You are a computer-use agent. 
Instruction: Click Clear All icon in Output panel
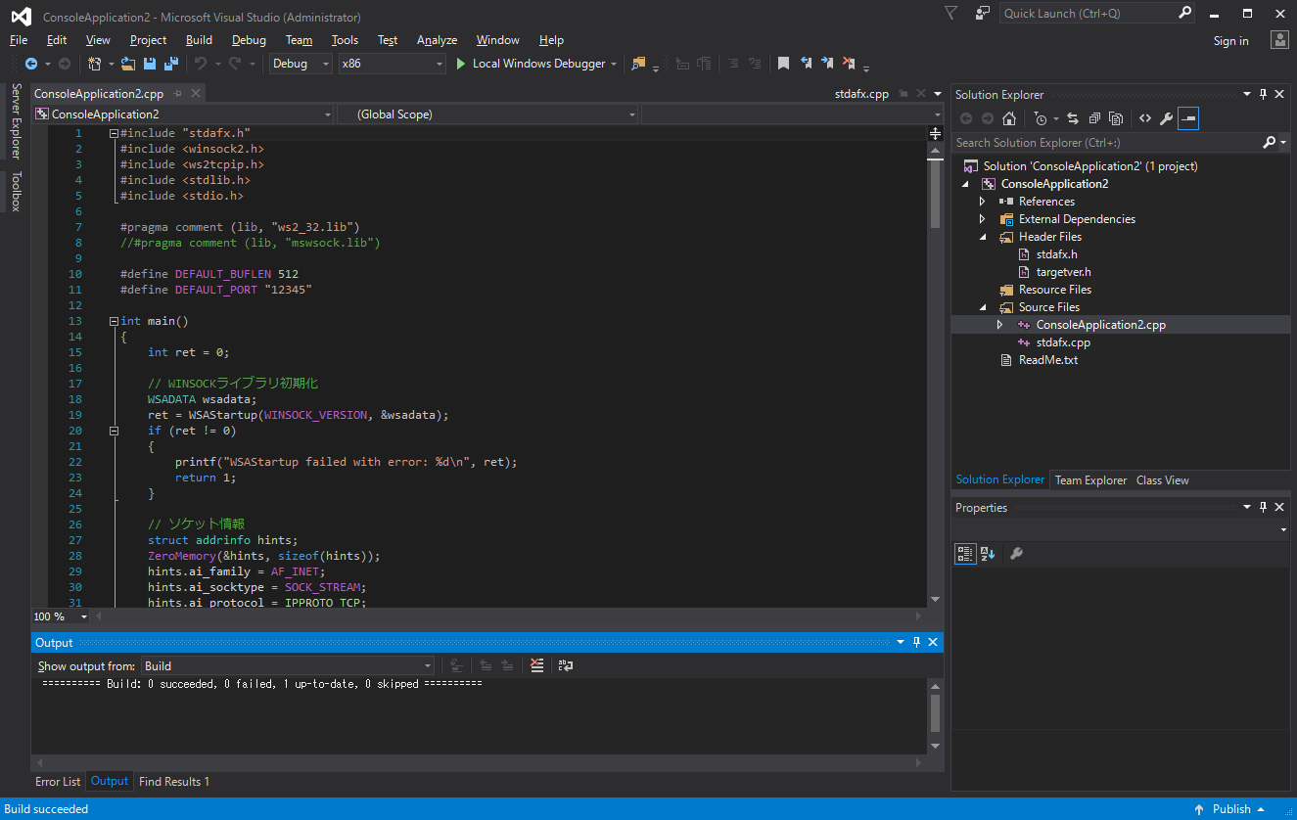click(x=536, y=665)
